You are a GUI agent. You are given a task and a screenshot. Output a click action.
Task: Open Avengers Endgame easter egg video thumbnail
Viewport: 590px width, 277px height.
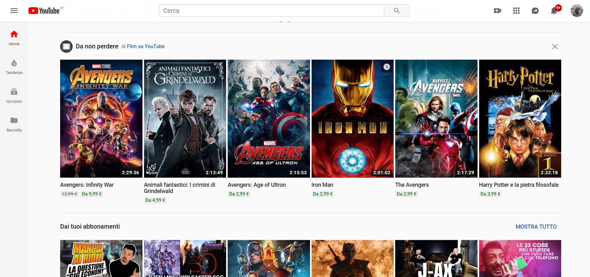pos(185,259)
